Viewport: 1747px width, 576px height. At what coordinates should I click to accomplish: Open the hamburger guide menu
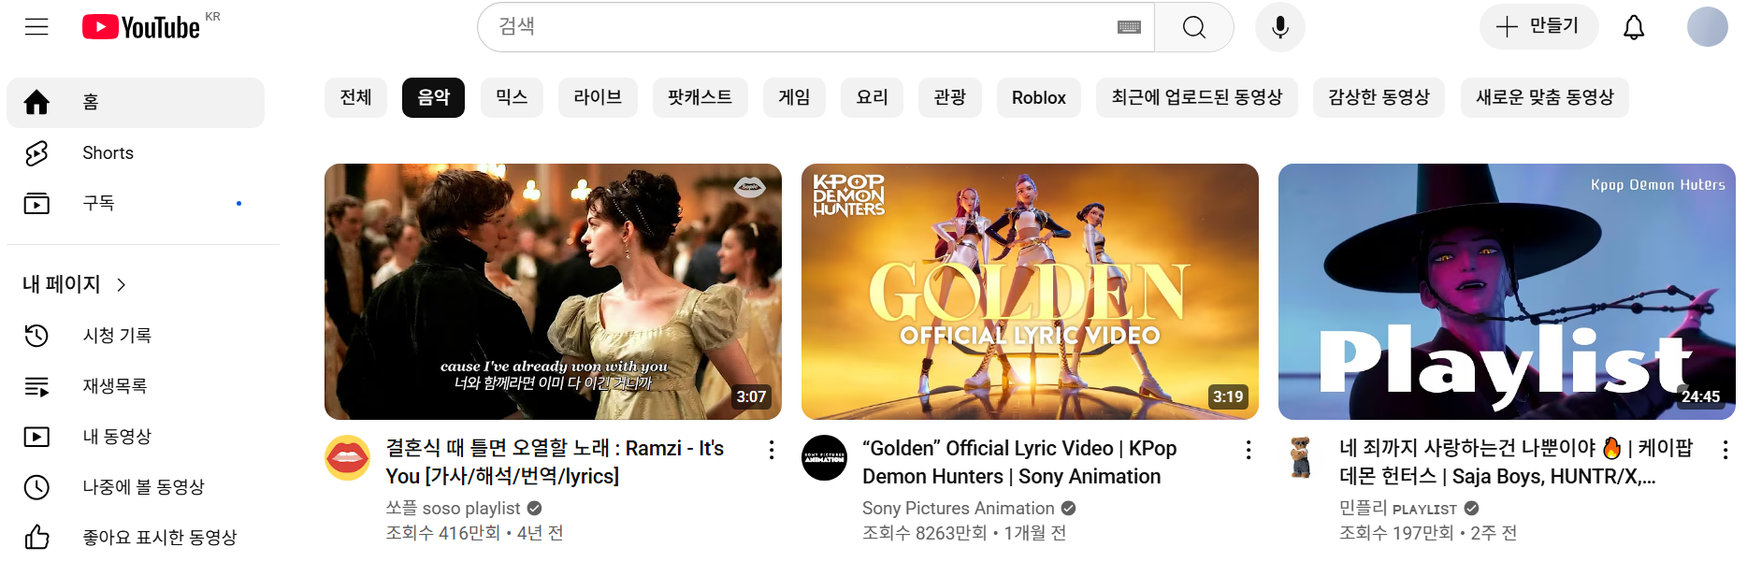click(x=36, y=26)
